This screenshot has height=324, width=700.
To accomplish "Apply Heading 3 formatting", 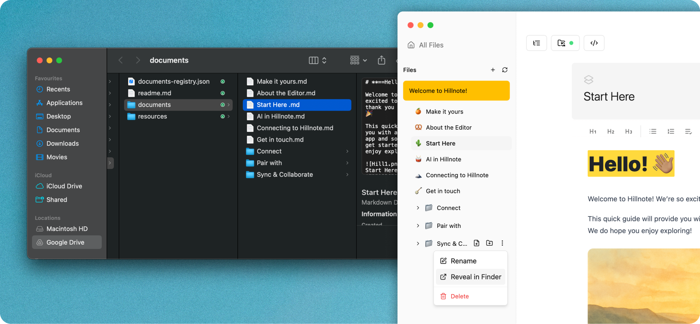I will pos(629,131).
